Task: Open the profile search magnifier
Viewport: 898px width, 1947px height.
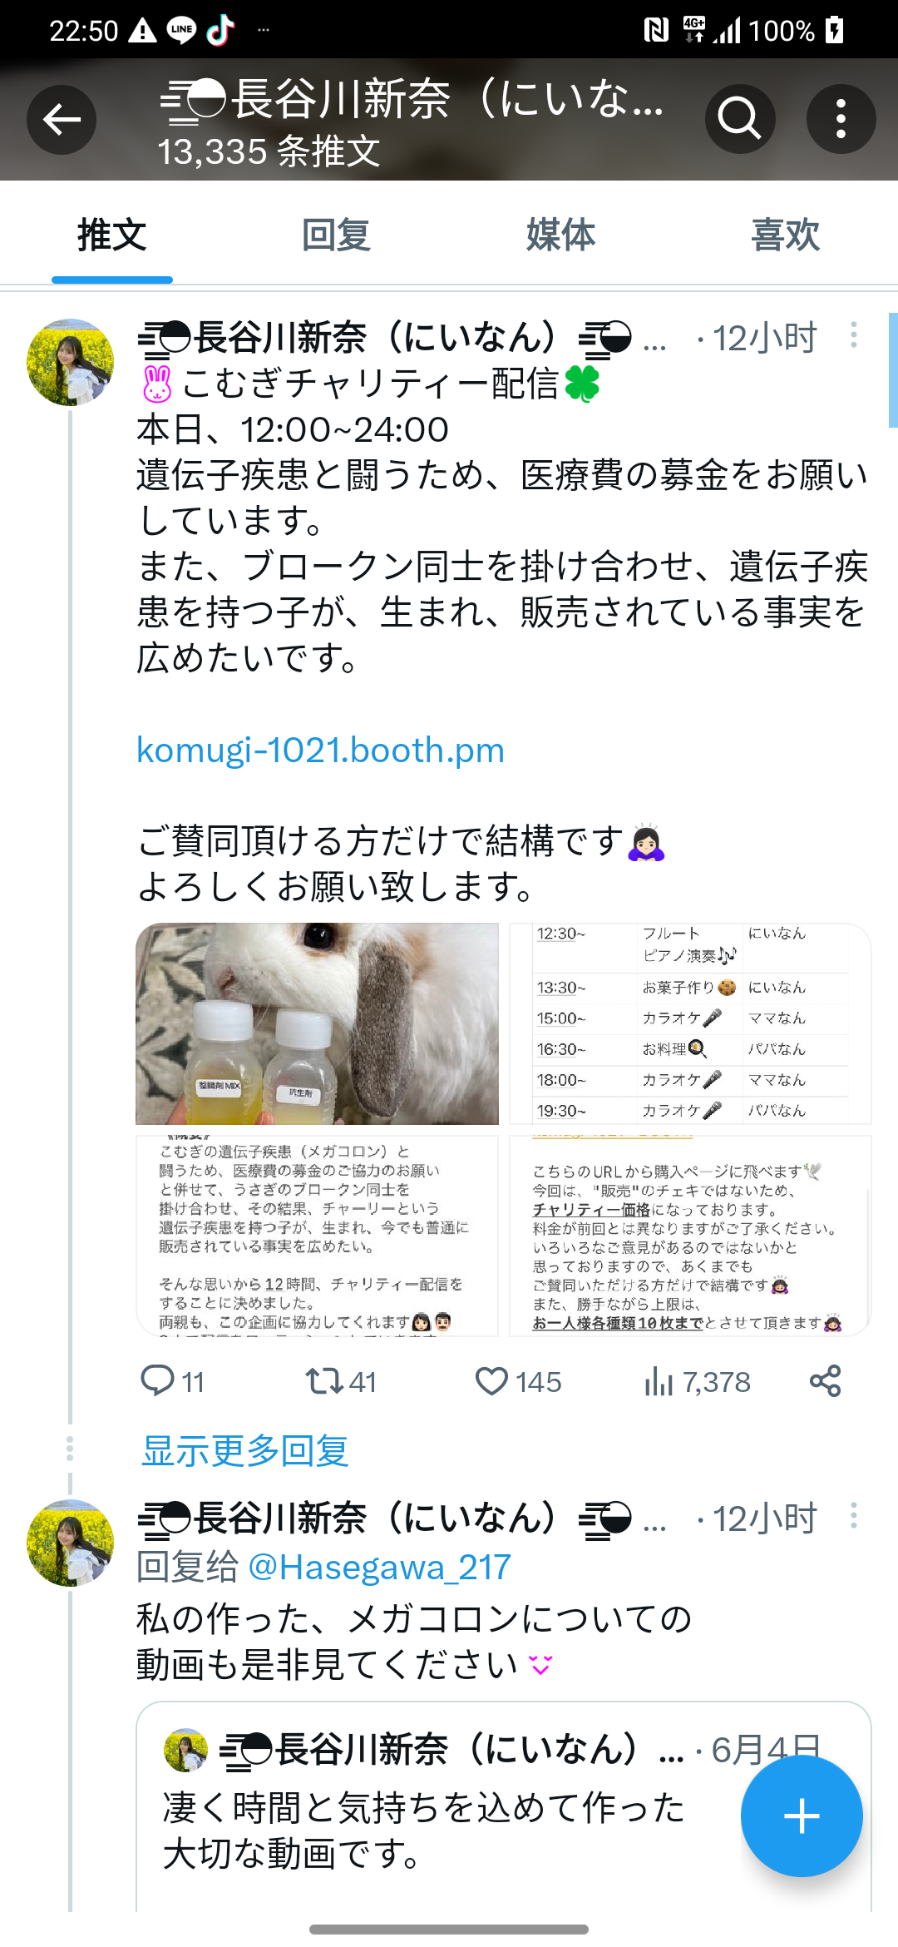Action: tap(740, 119)
